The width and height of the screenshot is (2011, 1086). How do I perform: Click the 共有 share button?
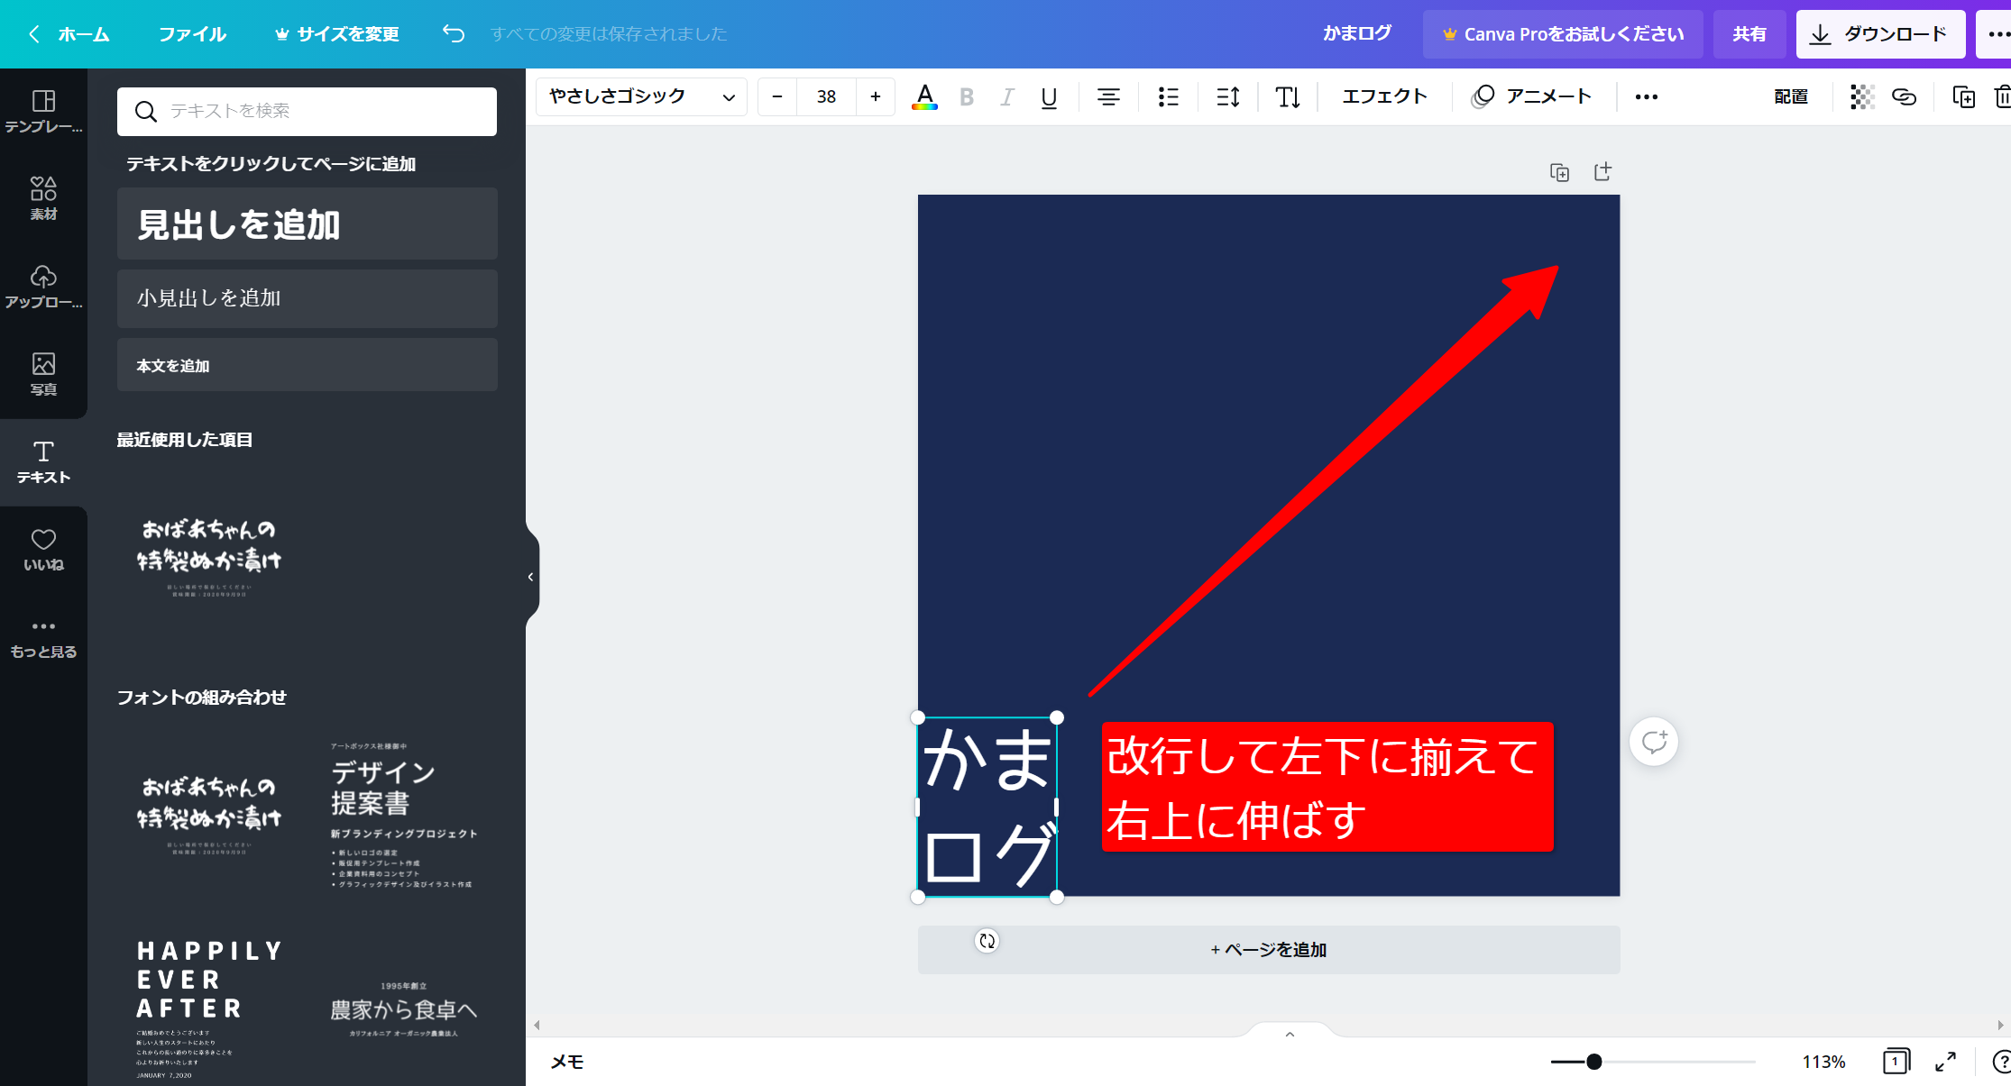1749,34
